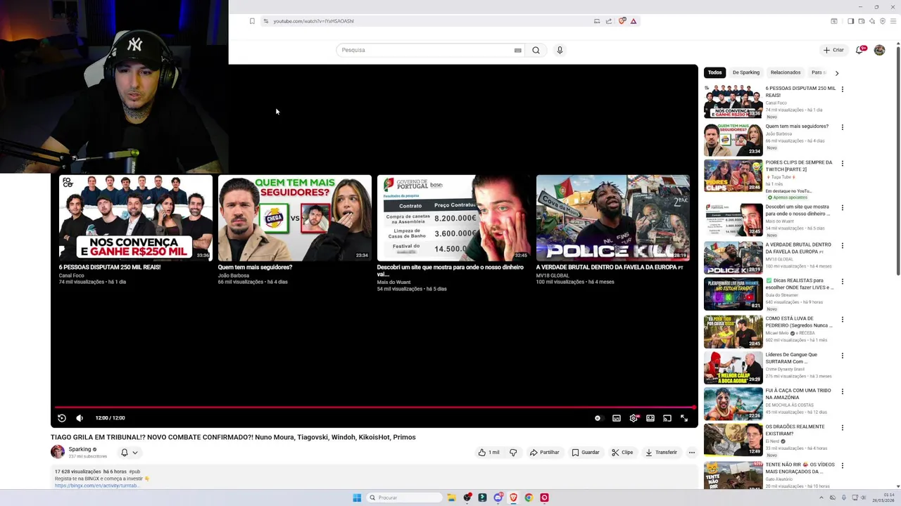Open the bingx.com link in description
Viewport: 901px width, 506px height.
(x=96, y=486)
